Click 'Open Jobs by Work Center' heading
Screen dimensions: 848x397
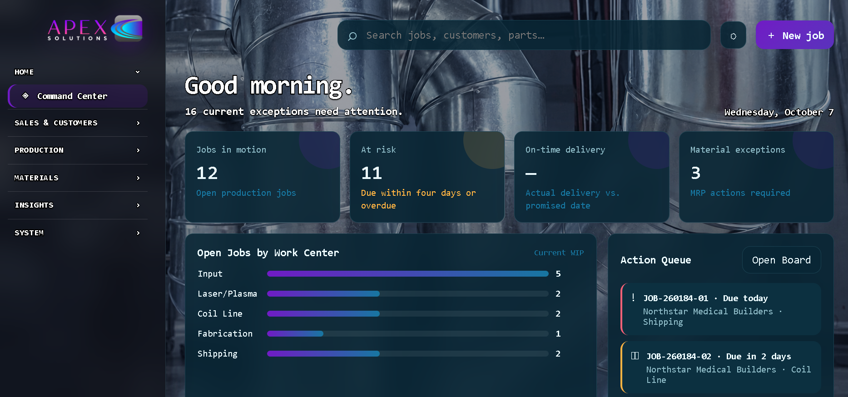(268, 253)
